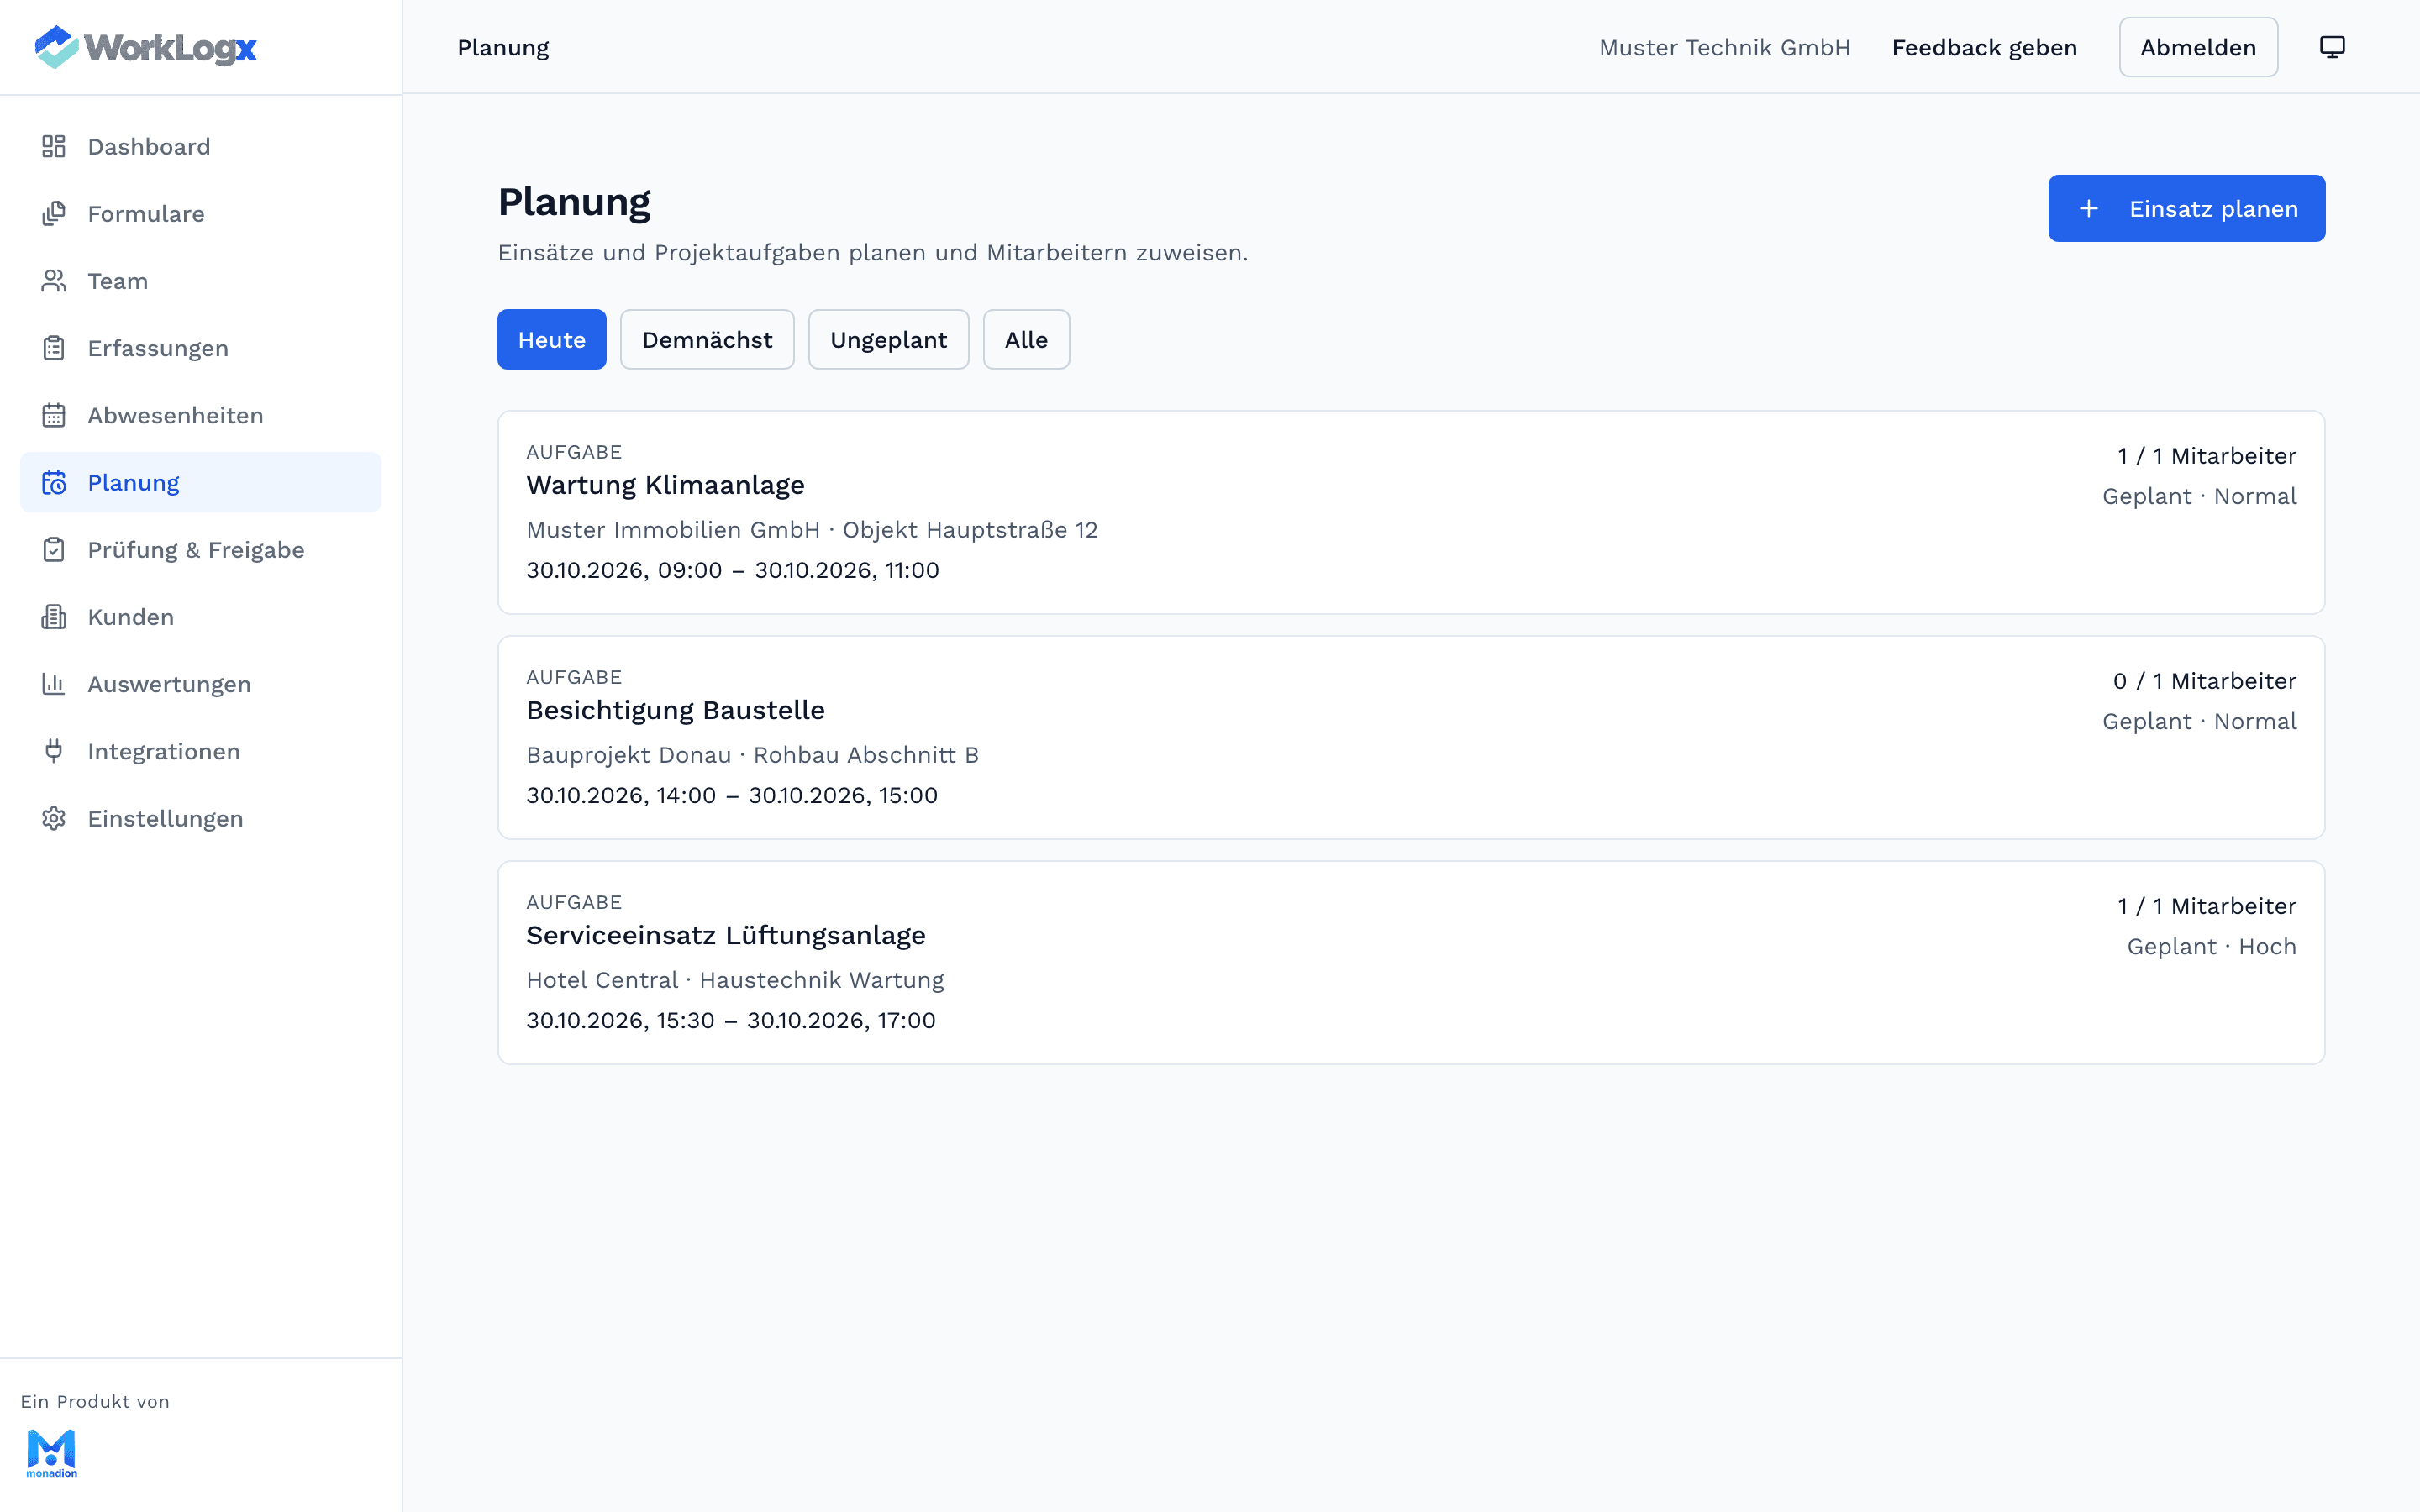The height and width of the screenshot is (1512, 2420).
Task: Click the 0 / 1 Mitarbeiter label
Action: (x=2204, y=681)
